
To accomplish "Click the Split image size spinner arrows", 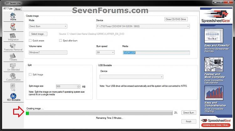I will [x=79, y=86].
